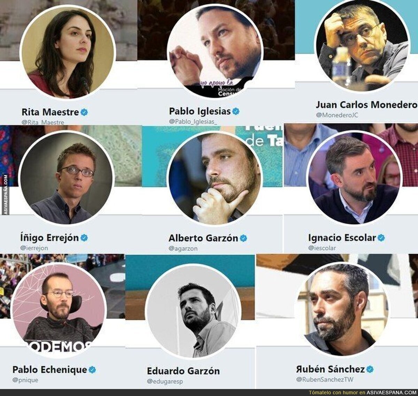This screenshot has height=396, width=418.
Task: Open Rita Maestre's circular profile photo
Action: pyautogui.click(x=68, y=51)
